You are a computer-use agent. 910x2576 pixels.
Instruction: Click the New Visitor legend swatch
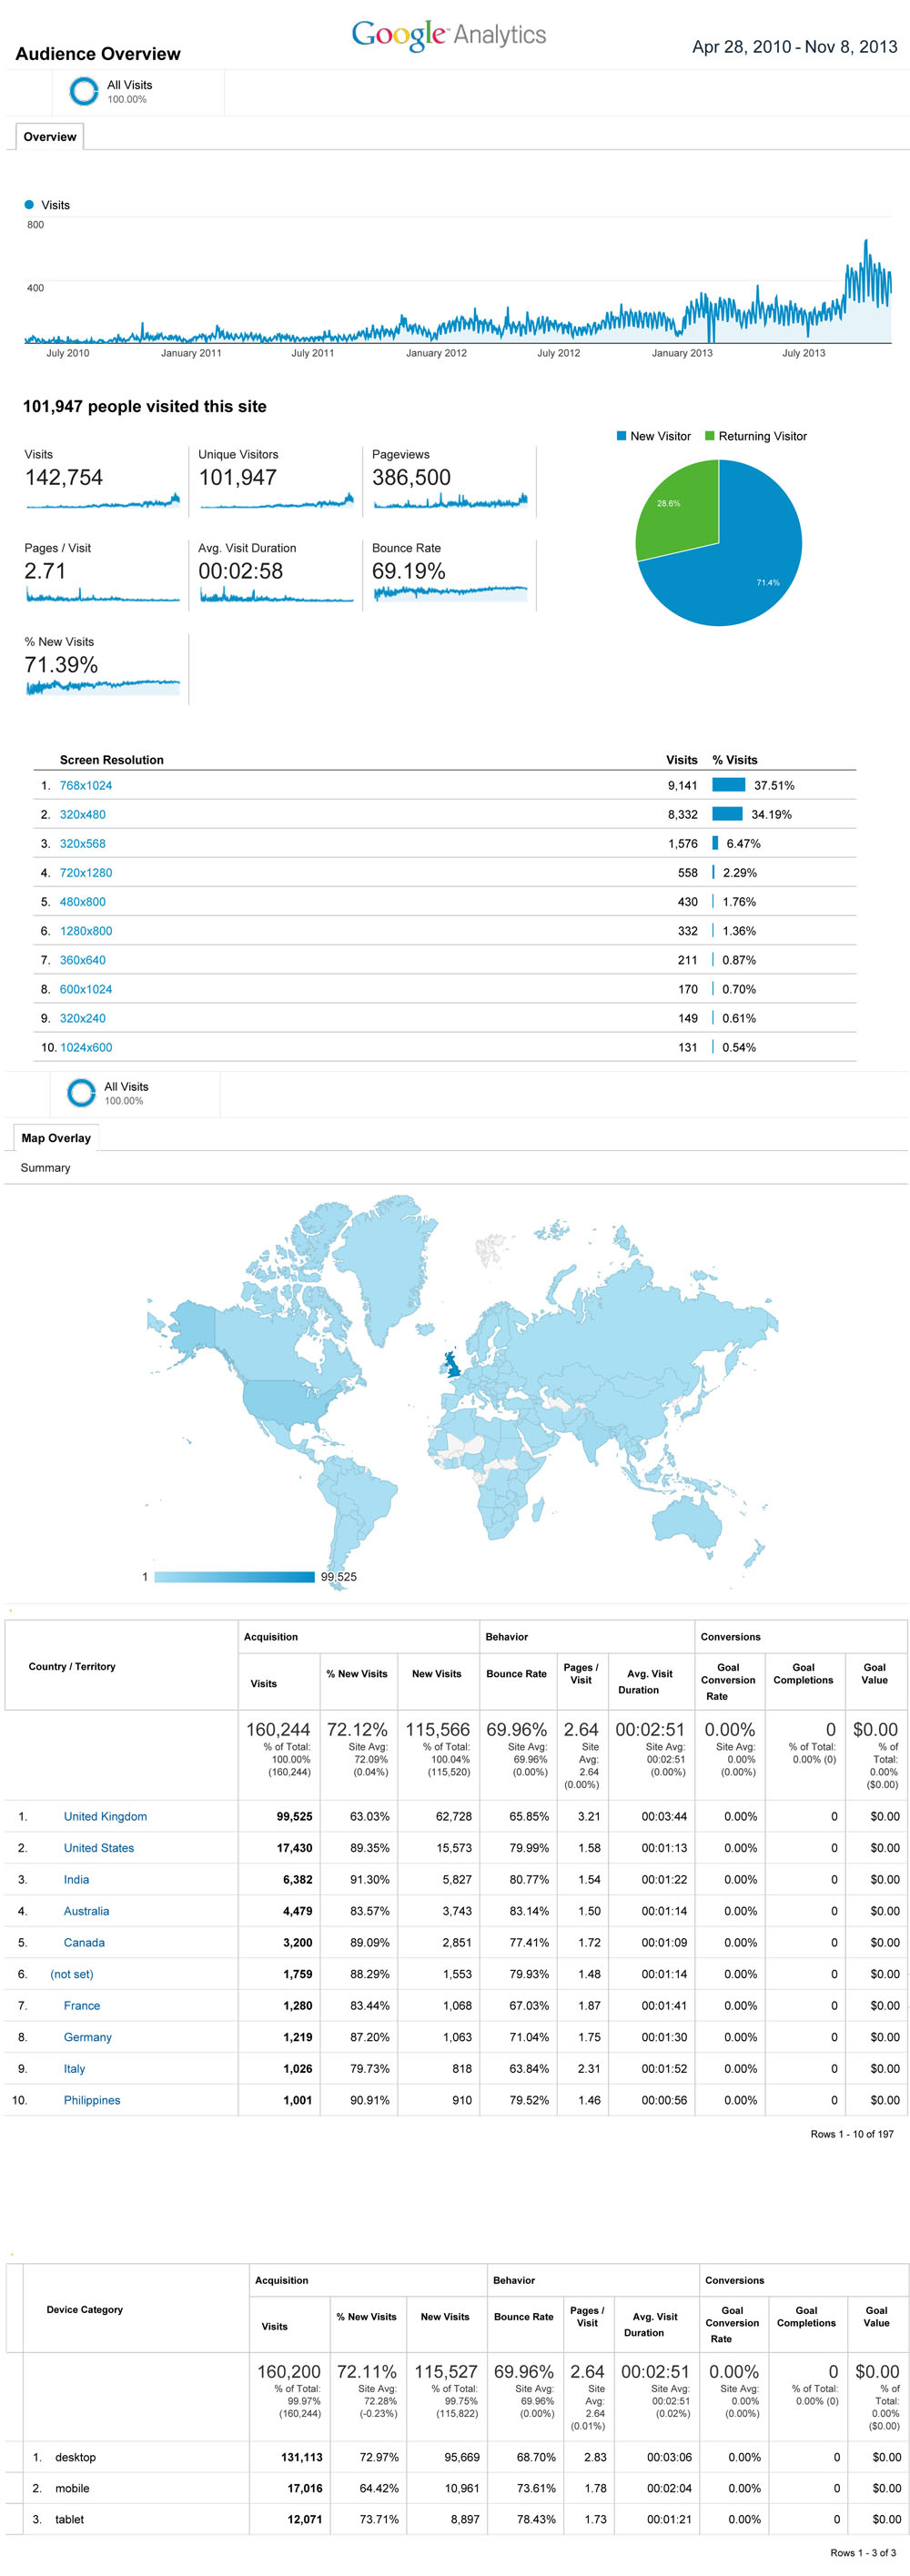pyautogui.click(x=621, y=436)
